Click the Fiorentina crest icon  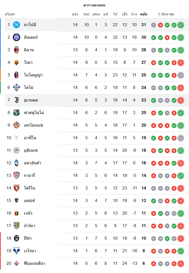pos(16,264)
